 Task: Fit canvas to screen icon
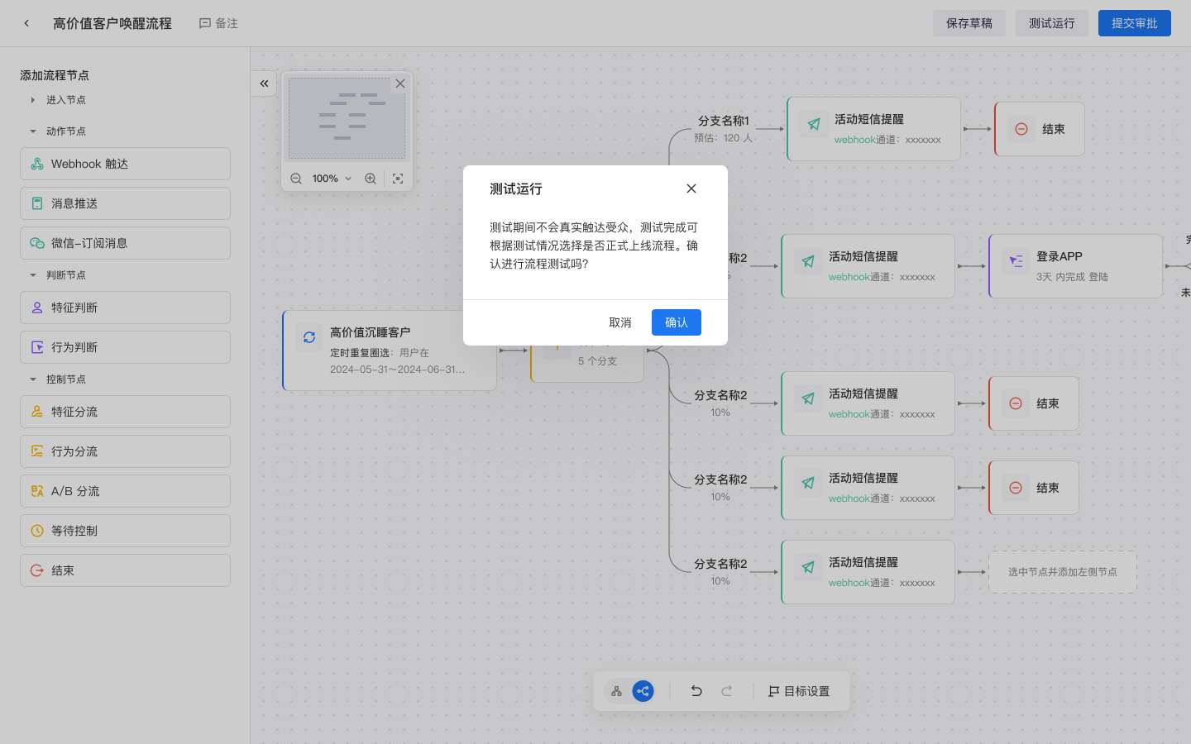398,179
